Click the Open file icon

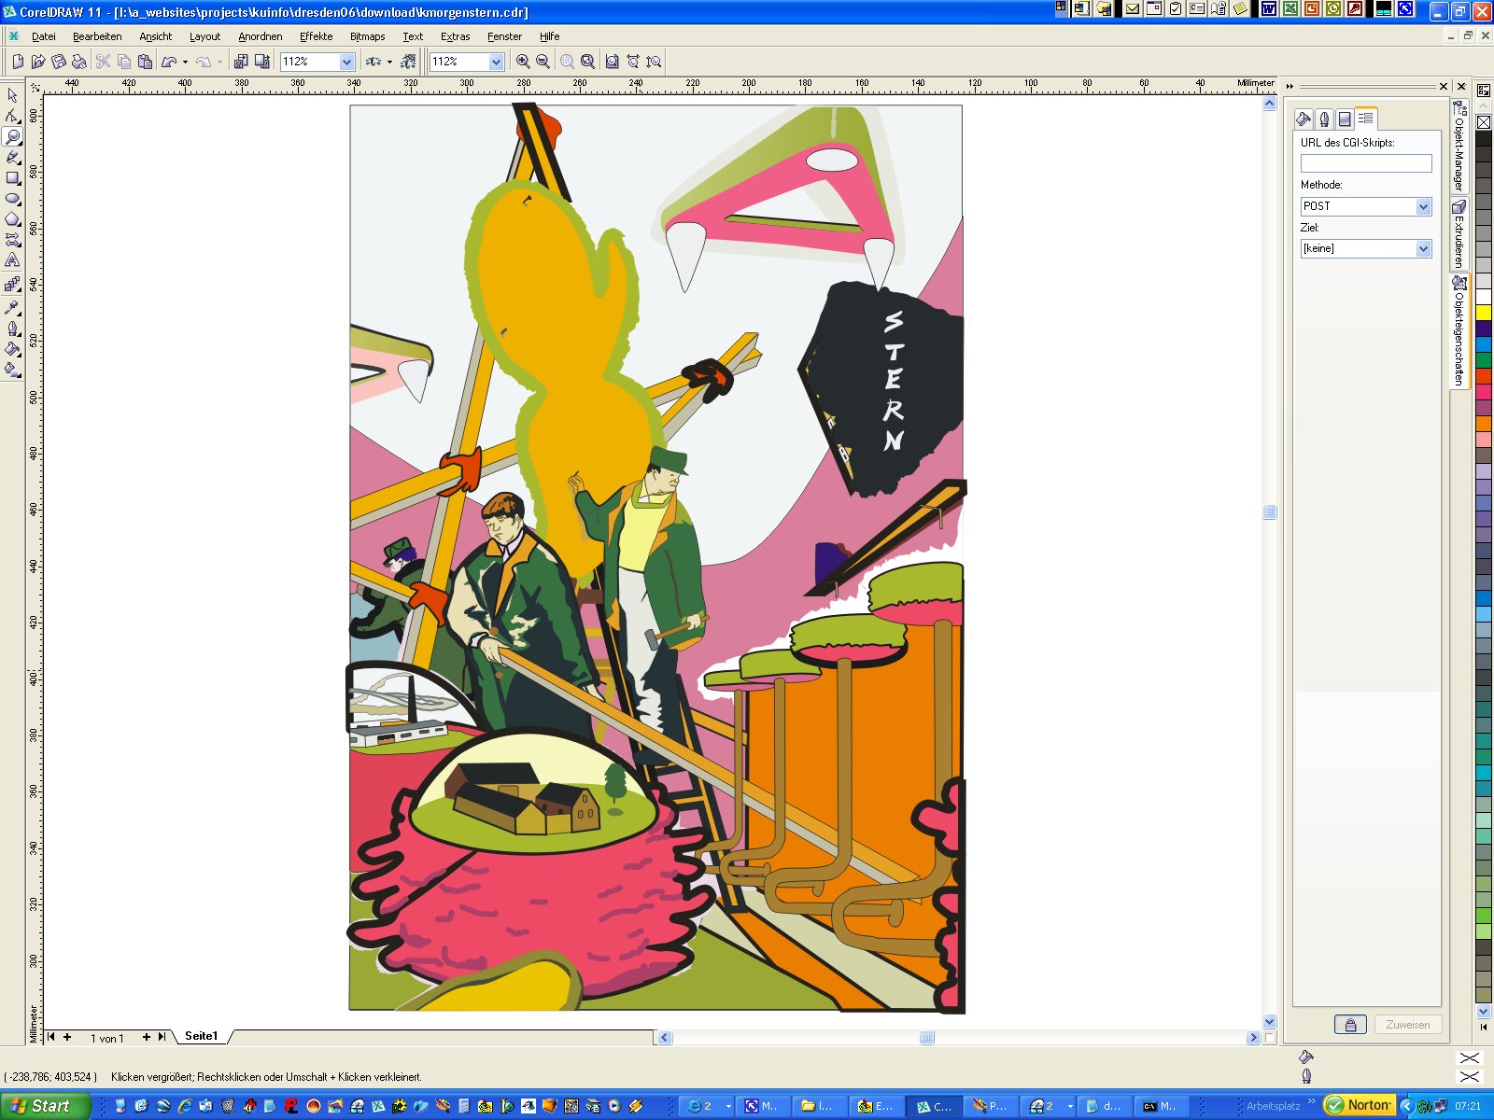38,62
